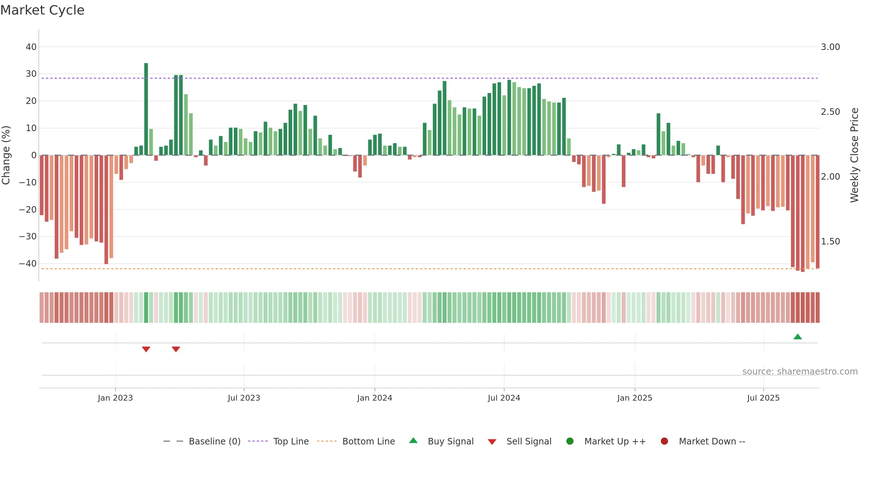Toggle Market Up ++ legend entry
The image size is (870, 489).
coord(606,441)
